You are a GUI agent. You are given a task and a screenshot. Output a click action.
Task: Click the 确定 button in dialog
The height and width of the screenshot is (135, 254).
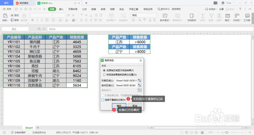pyautogui.click(x=119, y=106)
